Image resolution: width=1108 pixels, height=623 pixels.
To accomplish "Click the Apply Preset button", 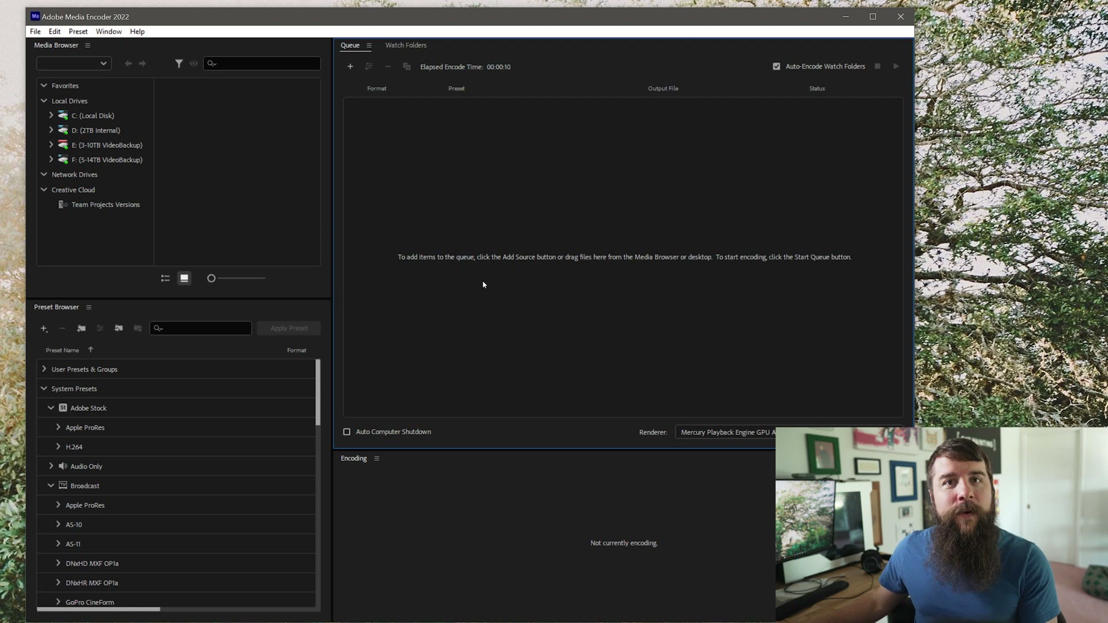I will coord(289,328).
